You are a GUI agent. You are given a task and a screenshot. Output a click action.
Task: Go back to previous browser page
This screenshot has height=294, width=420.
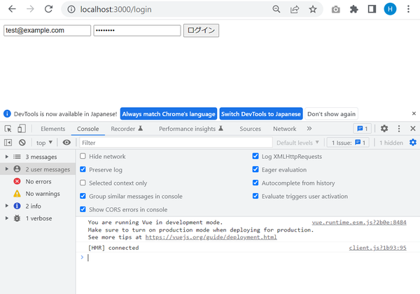coord(12,9)
